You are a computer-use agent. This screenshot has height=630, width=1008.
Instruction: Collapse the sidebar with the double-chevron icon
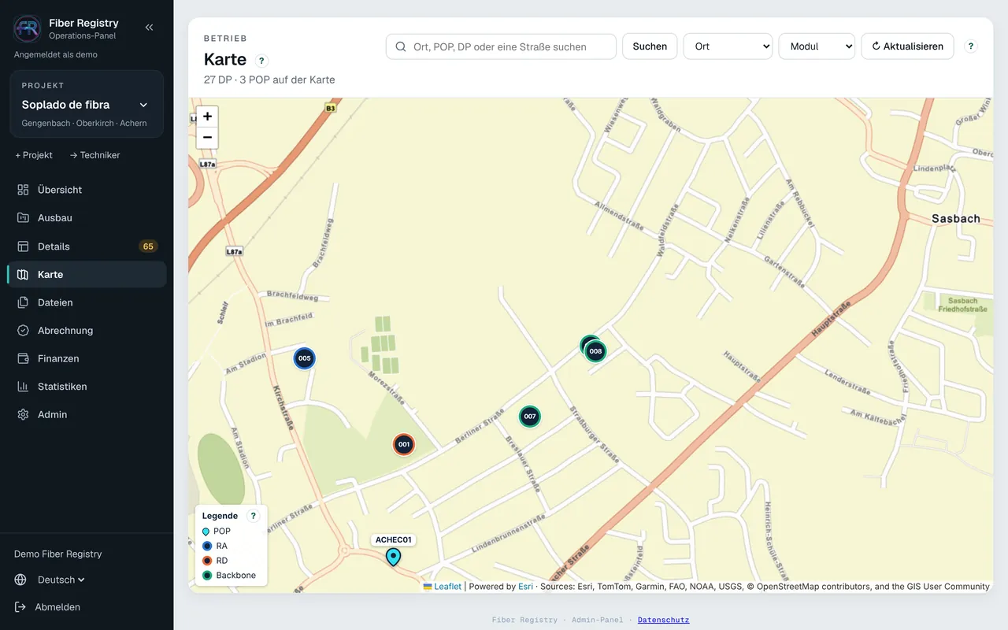coord(149,28)
